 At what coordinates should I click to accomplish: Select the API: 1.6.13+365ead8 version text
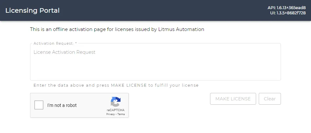click(x=286, y=8)
